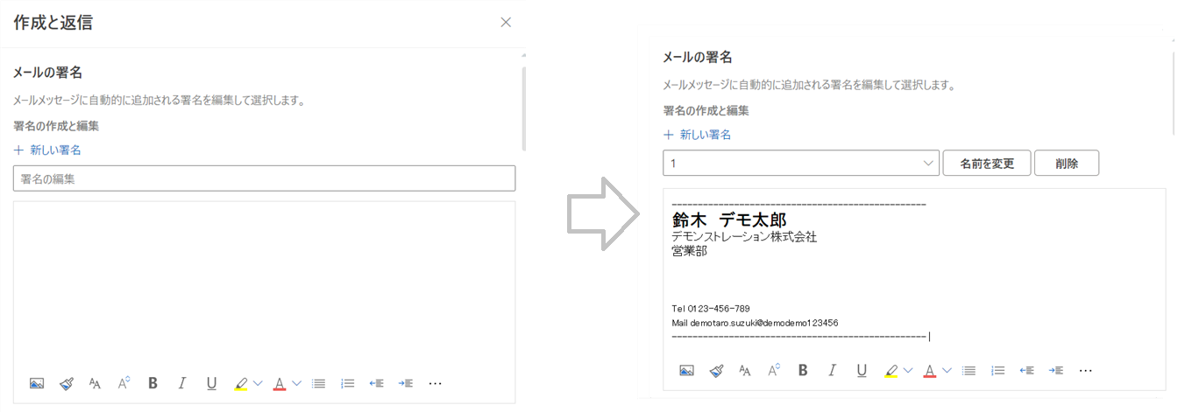
Task: Open font size icon in right toolbar
Action: [x=745, y=370]
